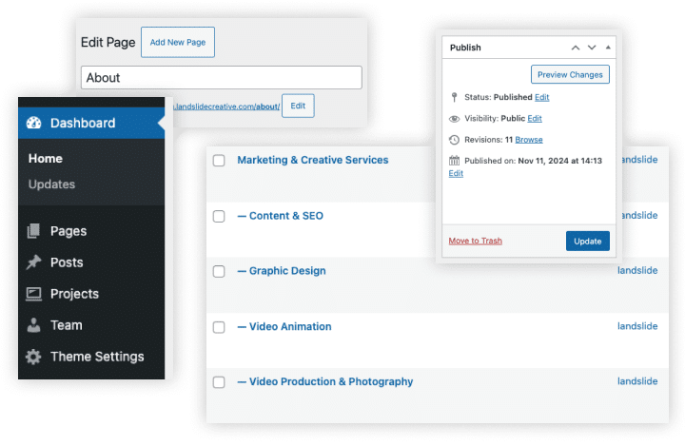This screenshot has height=446, width=685.
Task: Click the Revisions history clock icon
Action: coord(454,140)
